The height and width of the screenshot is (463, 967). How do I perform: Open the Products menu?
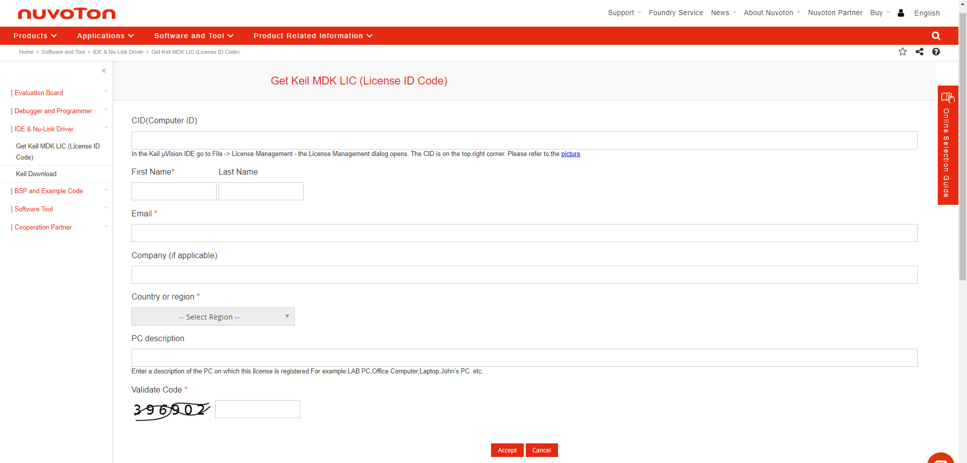(x=35, y=36)
